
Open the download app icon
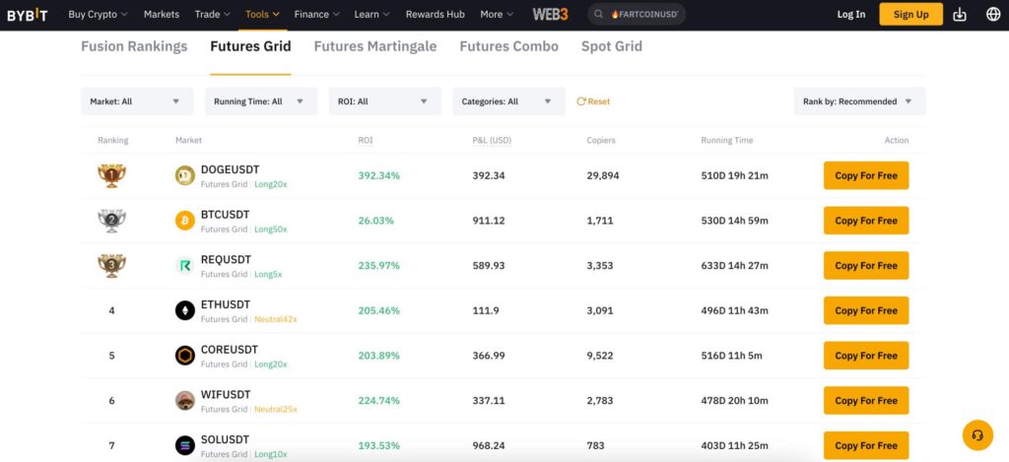point(960,14)
